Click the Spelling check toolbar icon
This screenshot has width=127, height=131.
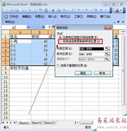tap(41, 10)
